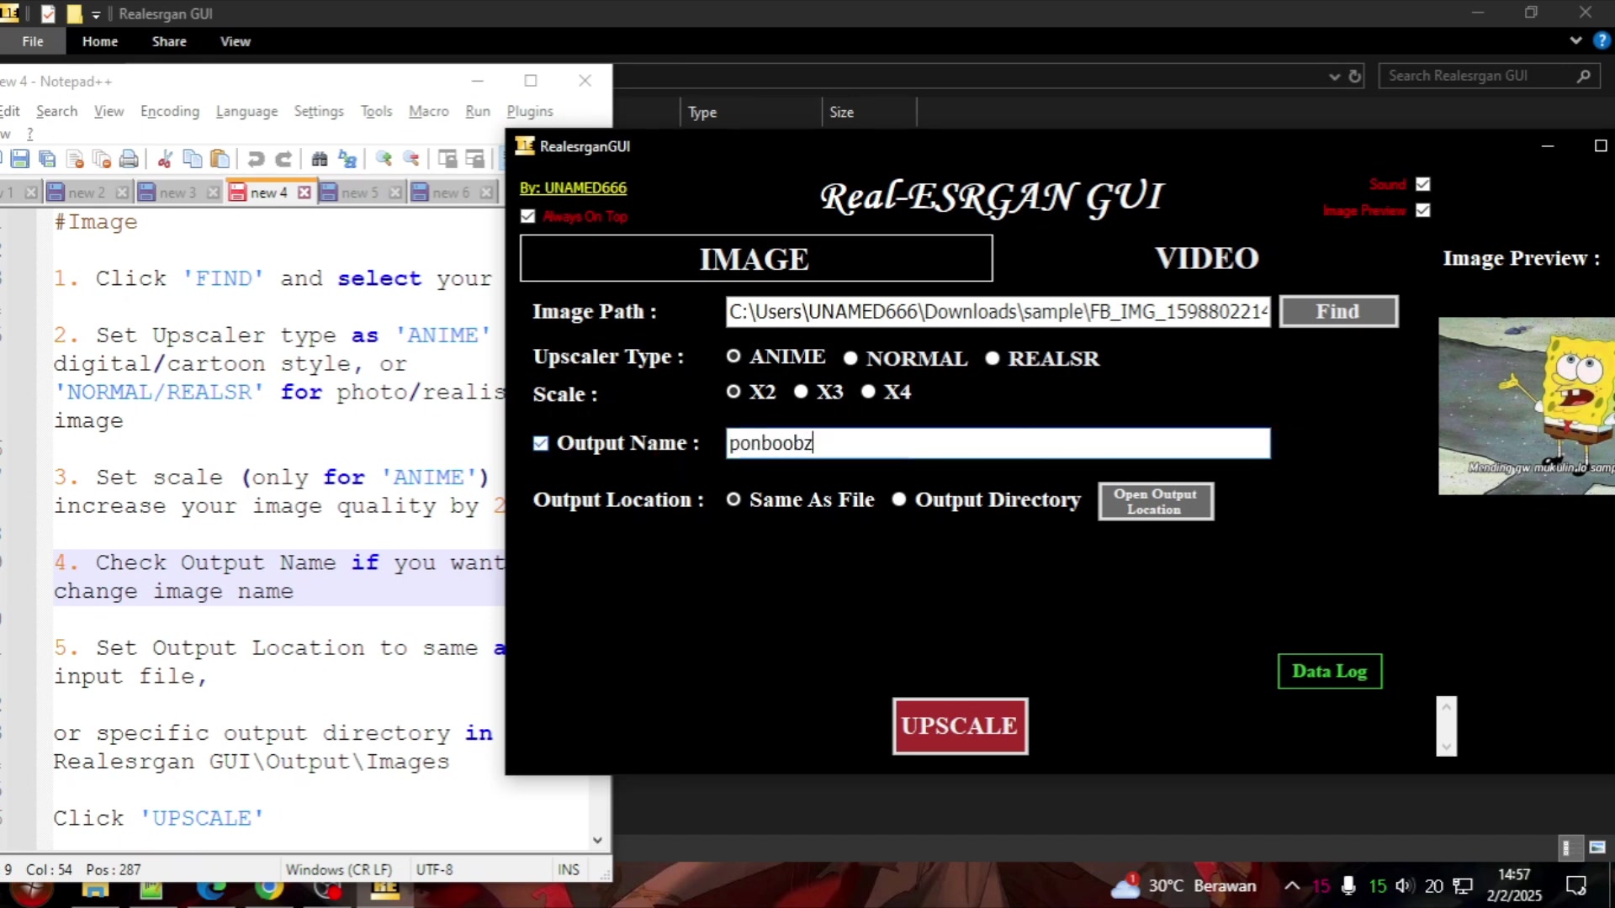Open Find using the binoculars toolbar icon
Viewport: 1615px width, 908px height.
320,159
